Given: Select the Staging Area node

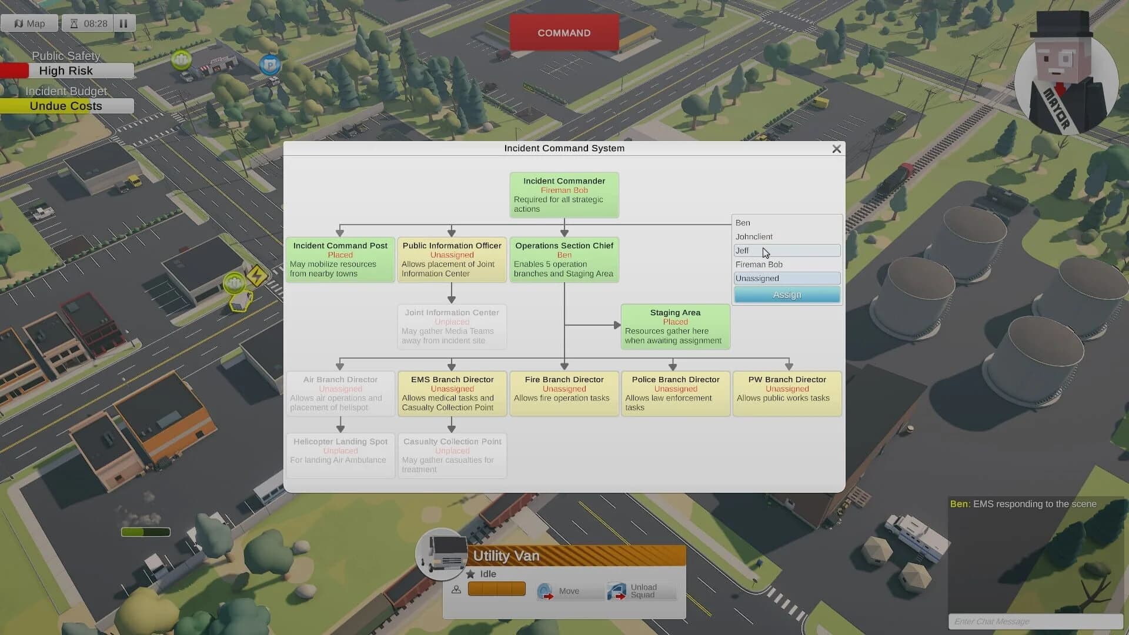Looking at the screenshot, I should (675, 326).
